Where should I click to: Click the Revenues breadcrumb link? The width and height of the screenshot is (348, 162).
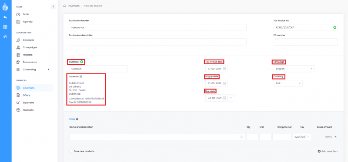coord(74,6)
